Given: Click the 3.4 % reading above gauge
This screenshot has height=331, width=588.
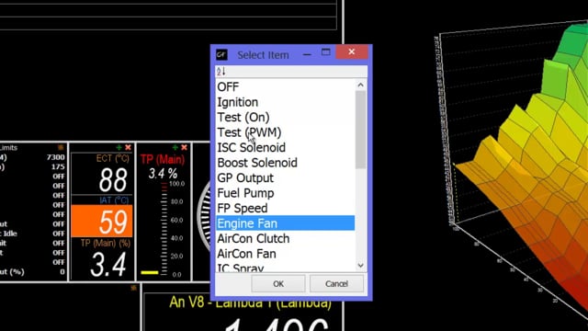Looking at the screenshot, I should 163,174.
